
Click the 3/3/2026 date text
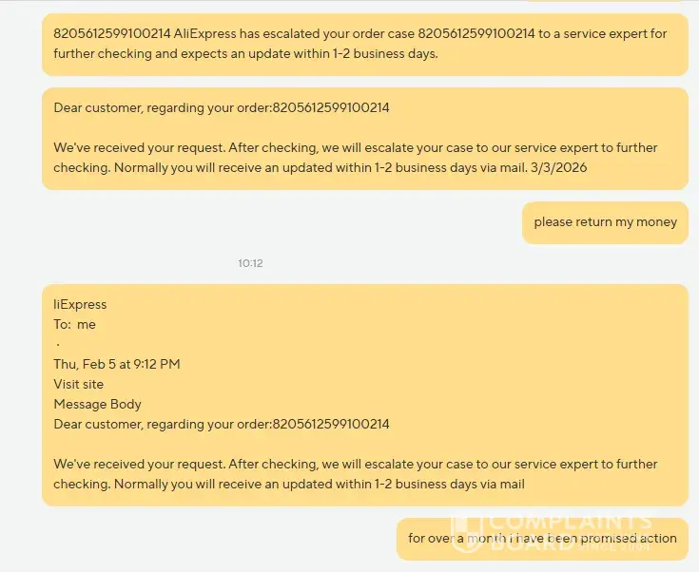click(x=567, y=167)
